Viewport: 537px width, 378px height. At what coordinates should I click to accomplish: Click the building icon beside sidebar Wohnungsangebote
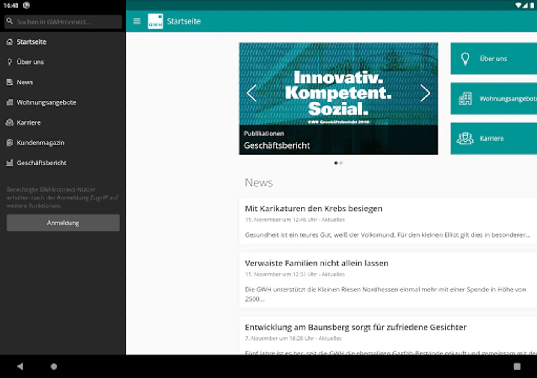[x=10, y=102]
